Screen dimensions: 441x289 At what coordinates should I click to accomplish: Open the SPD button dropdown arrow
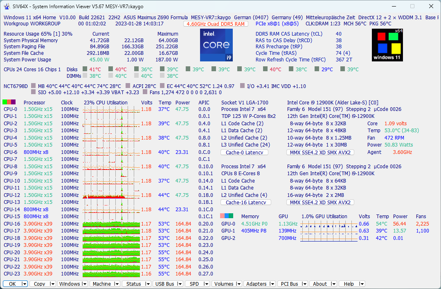206,284
